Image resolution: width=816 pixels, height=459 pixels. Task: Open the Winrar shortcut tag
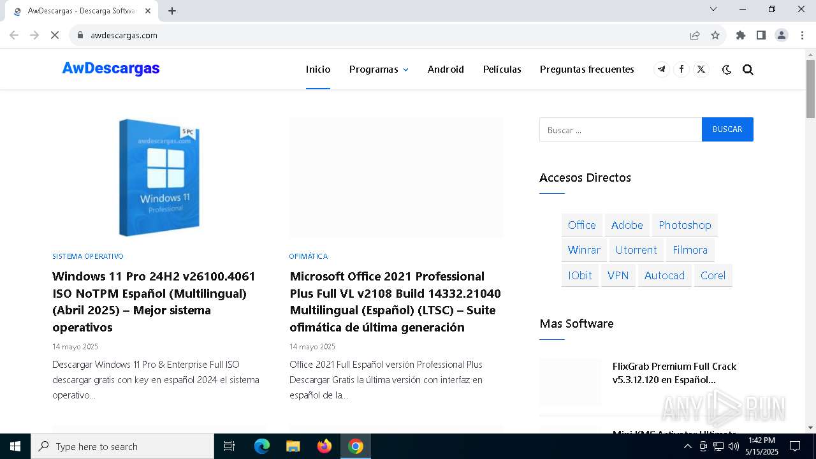[x=584, y=250]
